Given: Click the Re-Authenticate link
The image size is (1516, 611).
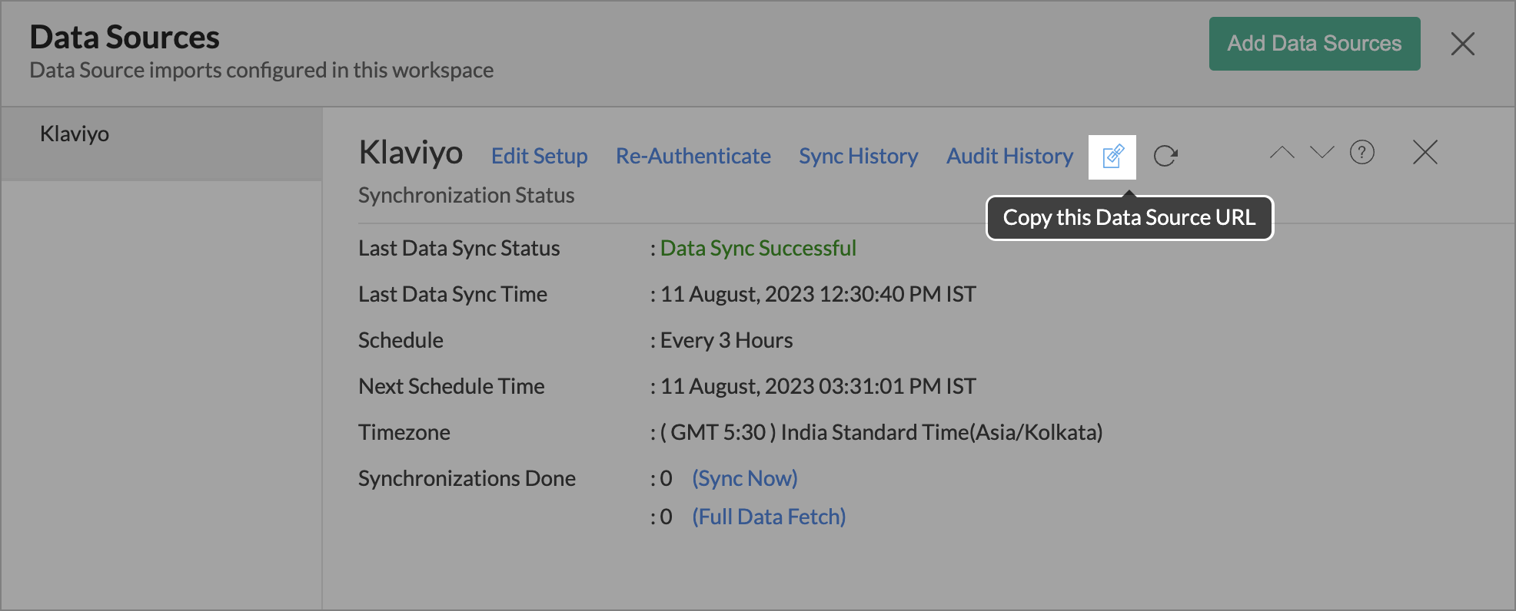Looking at the screenshot, I should (x=693, y=157).
